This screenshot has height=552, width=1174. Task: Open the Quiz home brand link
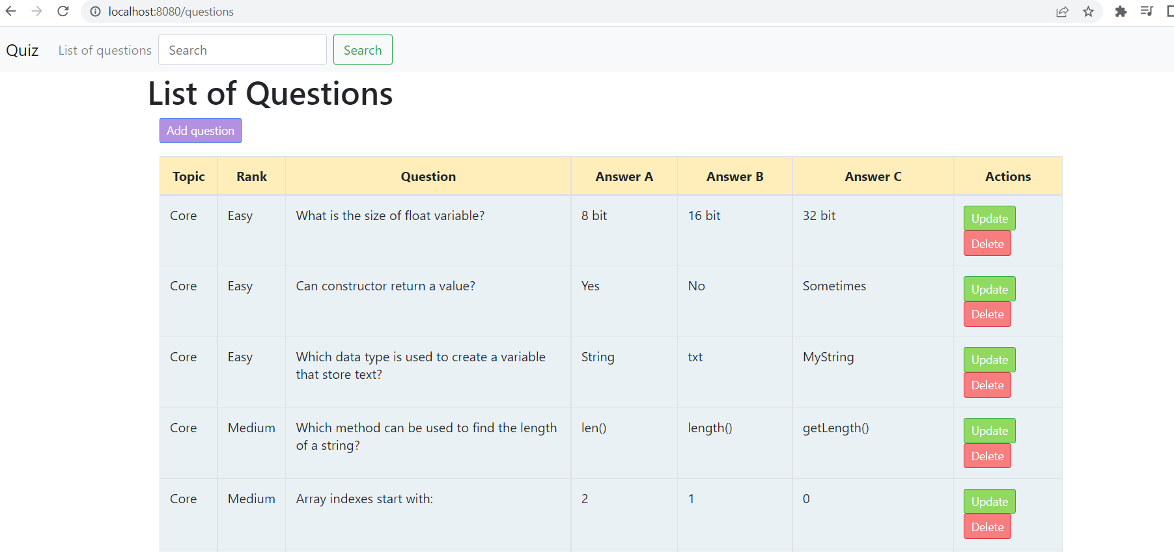pyautogui.click(x=22, y=50)
